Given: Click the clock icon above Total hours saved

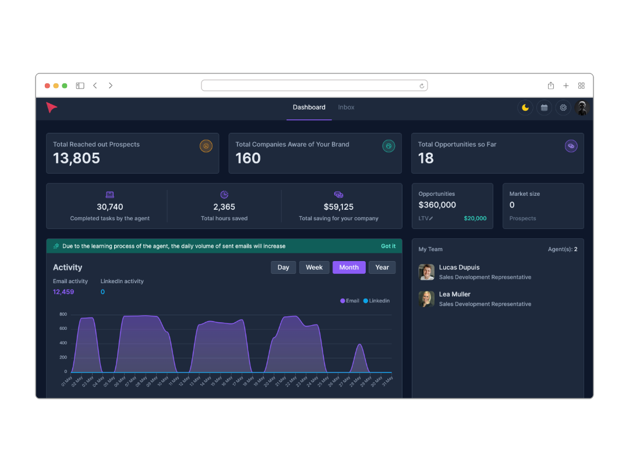Looking at the screenshot, I should point(224,194).
